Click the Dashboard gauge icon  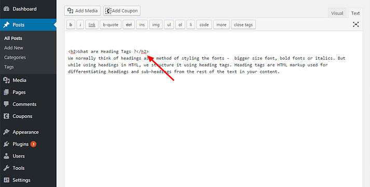(x=6, y=9)
